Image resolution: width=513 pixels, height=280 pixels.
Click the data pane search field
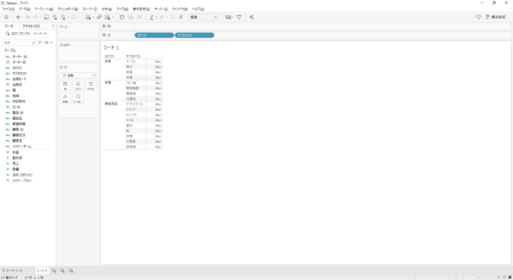click(19, 42)
